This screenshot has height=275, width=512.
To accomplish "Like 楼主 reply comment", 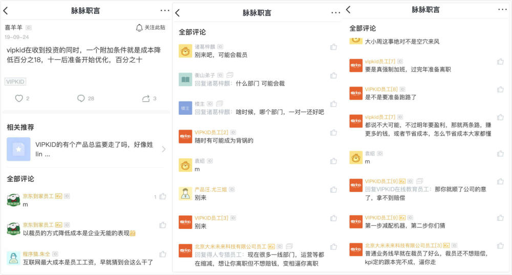I will tap(333, 104).
